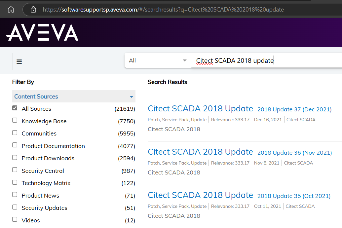Click the (21619) All Sources count
Image resolution: width=342 pixels, height=228 pixels.
(125, 109)
